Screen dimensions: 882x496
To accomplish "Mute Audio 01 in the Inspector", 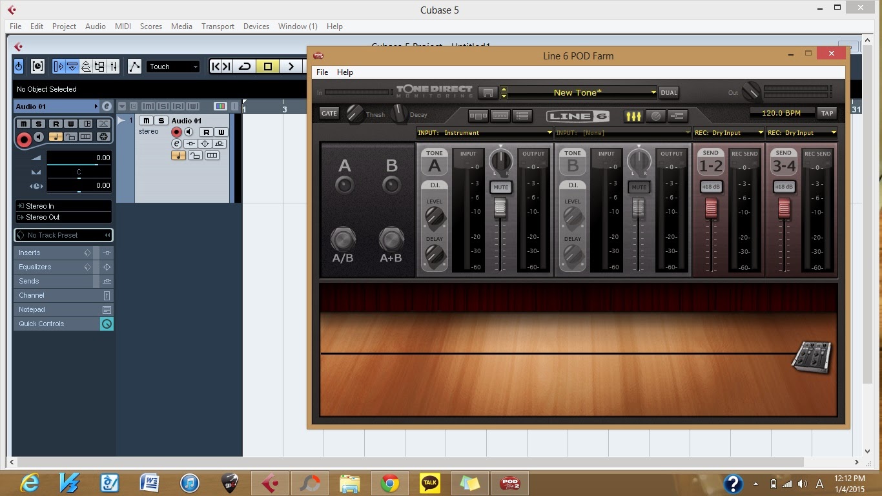I will coord(24,123).
